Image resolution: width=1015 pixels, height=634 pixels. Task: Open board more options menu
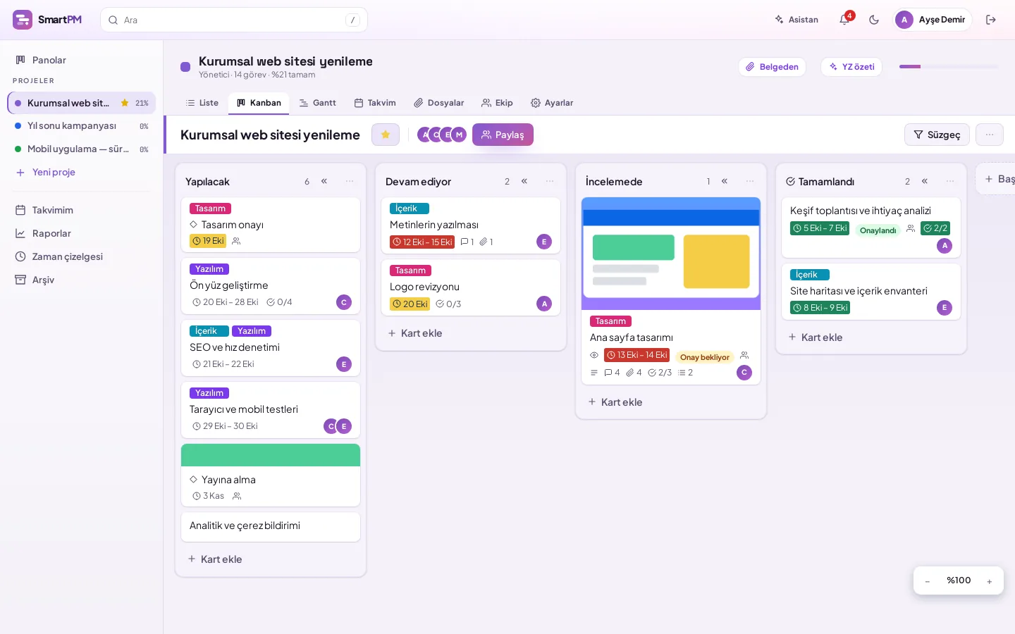pyautogui.click(x=990, y=135)
